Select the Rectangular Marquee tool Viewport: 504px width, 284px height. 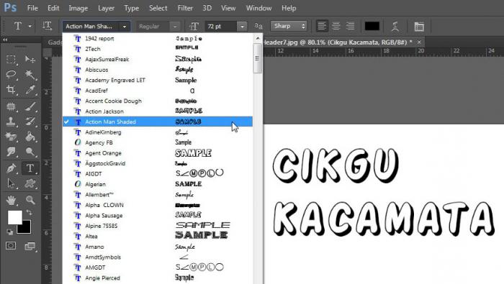(x=11, y=60)
